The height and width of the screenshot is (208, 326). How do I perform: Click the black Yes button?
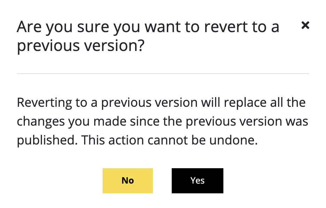coord(197,180)
